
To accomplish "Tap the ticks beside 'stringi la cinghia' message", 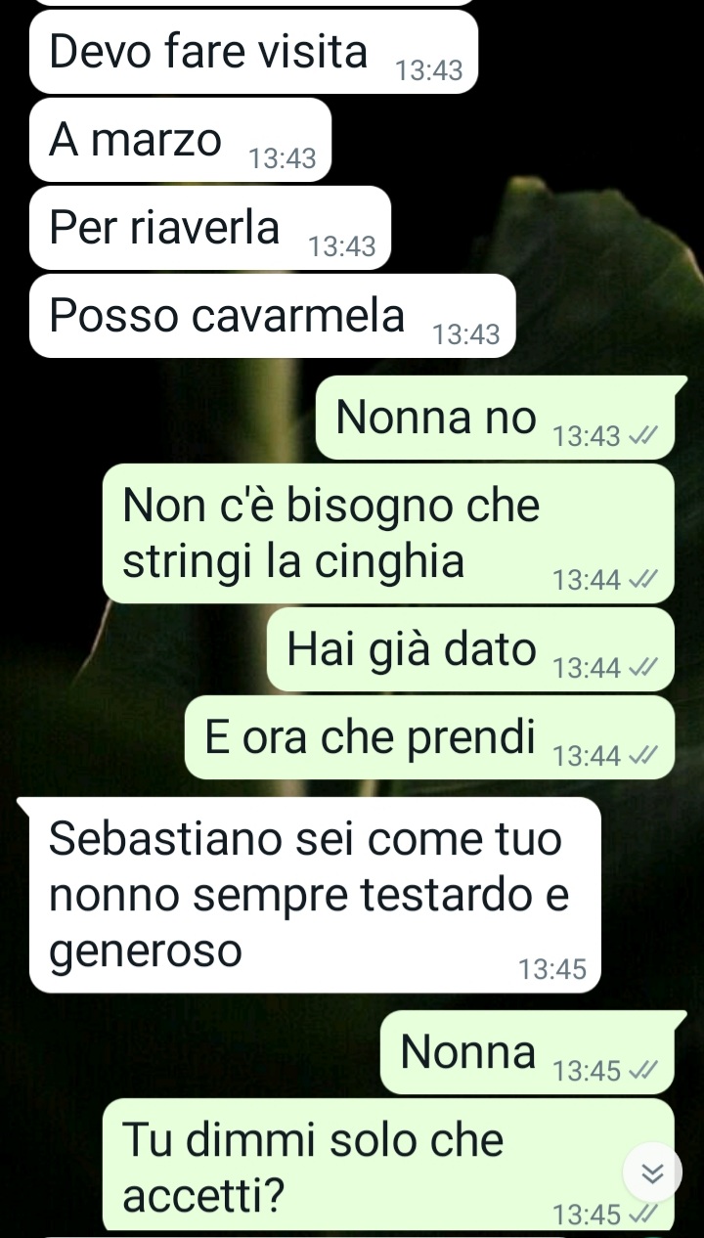I will (x=638, y=580).
